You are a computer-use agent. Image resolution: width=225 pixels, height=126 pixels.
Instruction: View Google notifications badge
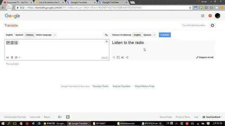210,16
